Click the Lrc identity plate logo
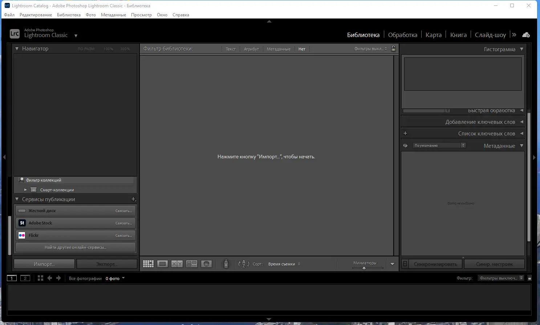This screenshot has width=540, height=325. [x=15, y=34]
